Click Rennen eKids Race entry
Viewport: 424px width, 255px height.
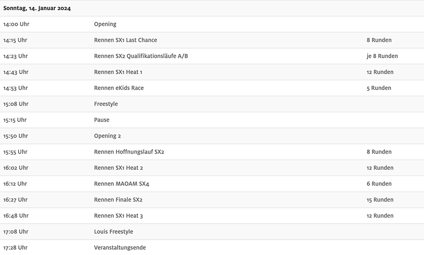point(119,88)
